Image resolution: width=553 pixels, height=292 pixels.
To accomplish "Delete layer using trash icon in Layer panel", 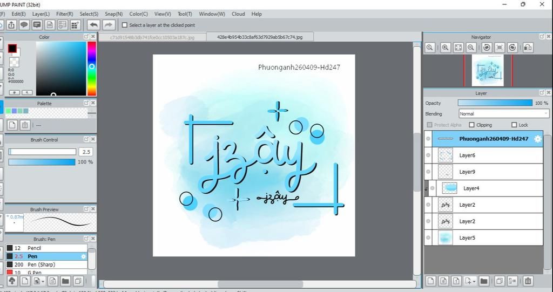I will pos(528,281).
